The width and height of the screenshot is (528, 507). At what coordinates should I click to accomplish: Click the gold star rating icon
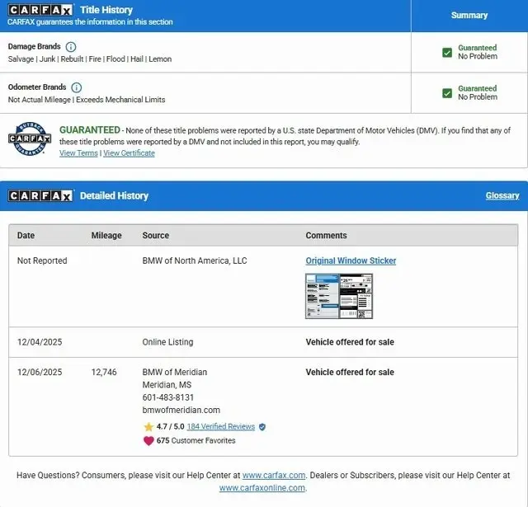tap(148, 427)
